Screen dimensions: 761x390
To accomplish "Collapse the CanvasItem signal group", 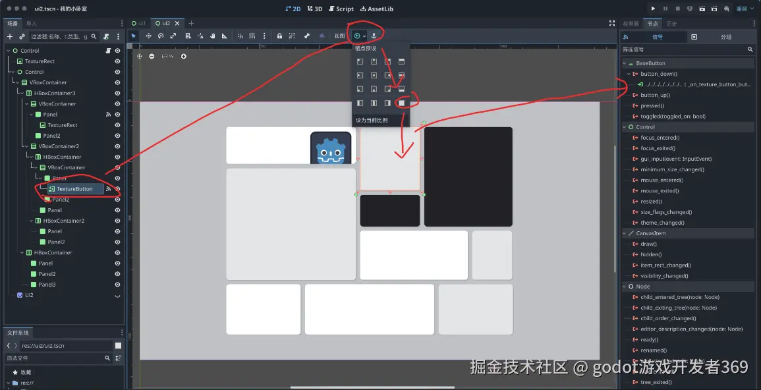I will point(625,233).
